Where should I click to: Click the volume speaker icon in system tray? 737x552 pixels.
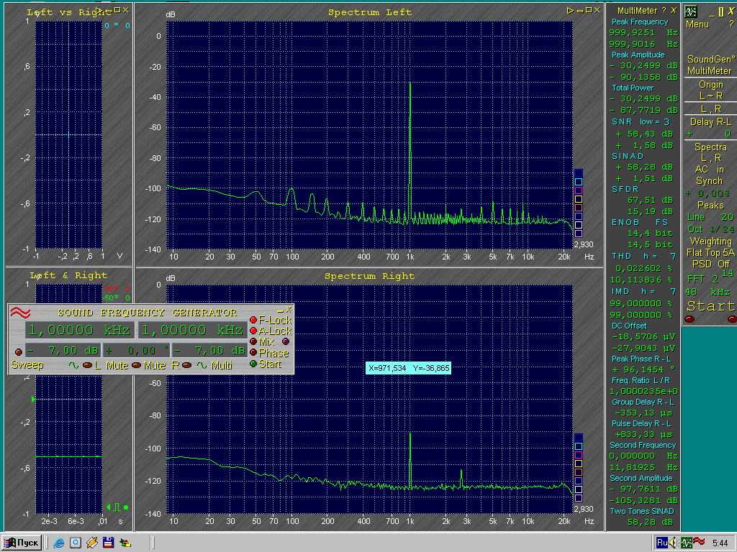tap(672, 543)
